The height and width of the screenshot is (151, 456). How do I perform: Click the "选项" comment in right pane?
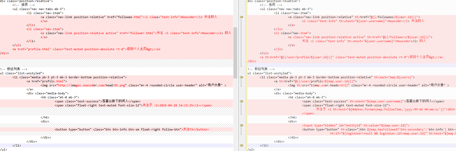pos(271,5)
